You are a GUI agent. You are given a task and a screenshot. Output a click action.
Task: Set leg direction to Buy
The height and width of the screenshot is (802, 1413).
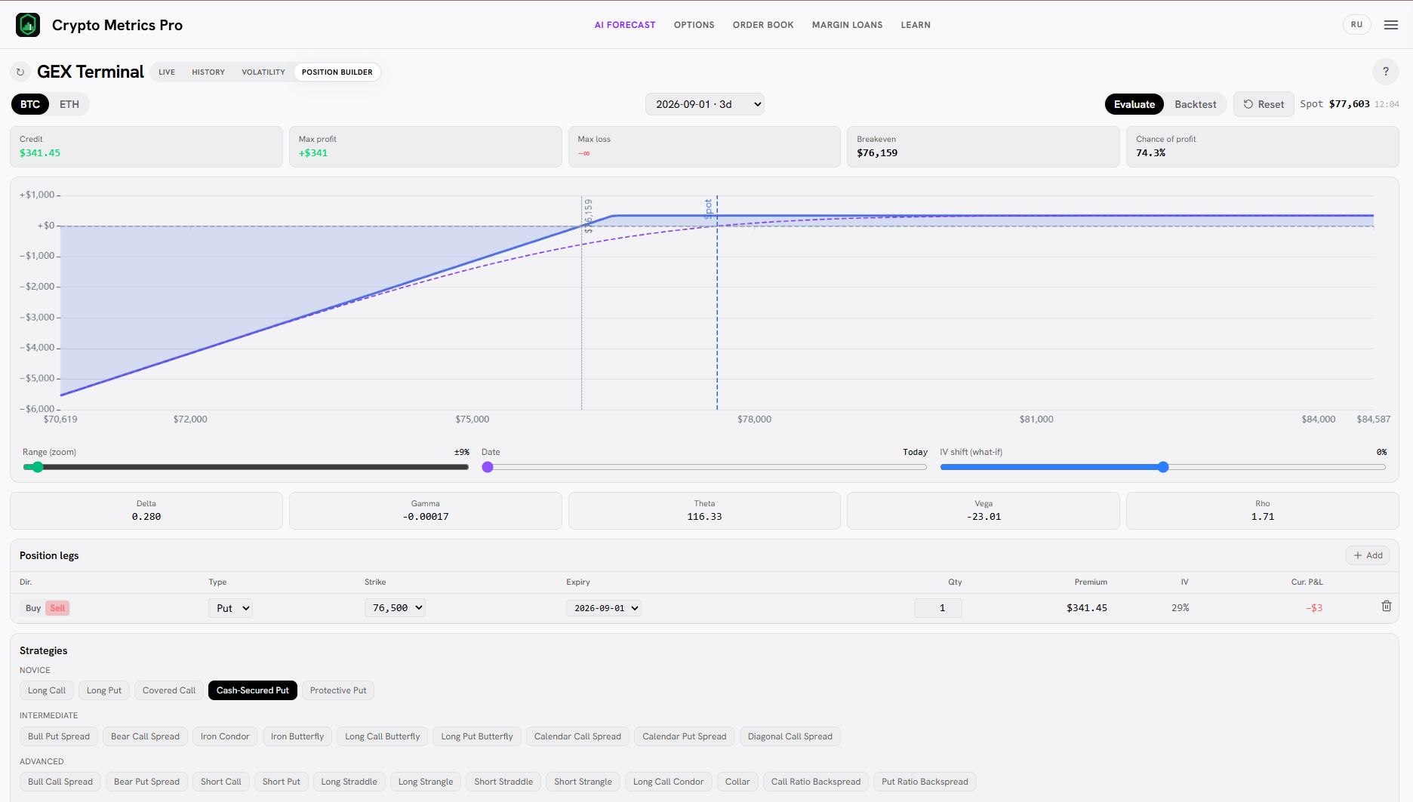[x=33, y=608]
